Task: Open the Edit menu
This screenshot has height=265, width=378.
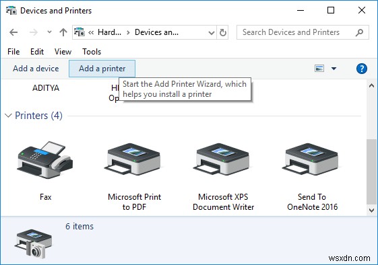Action: (37, 52)
